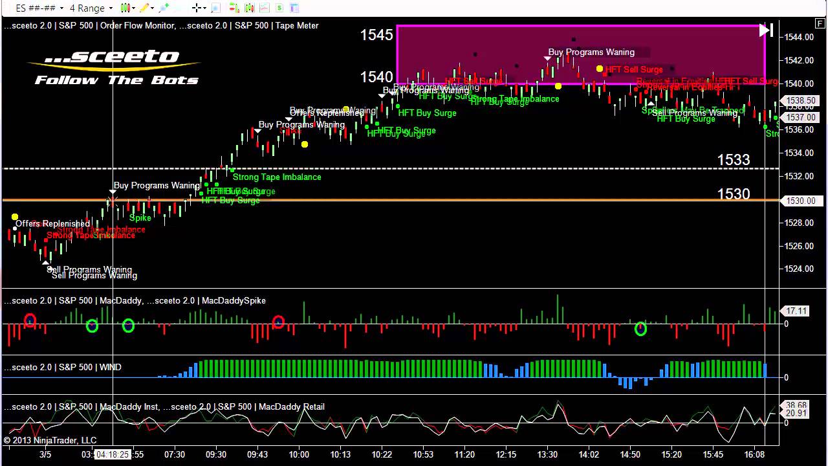Image resolution: width=828 pixels, height=466 pixels.
Task: Click the 3/5 date axis label
Action: [x=45, y=454]
